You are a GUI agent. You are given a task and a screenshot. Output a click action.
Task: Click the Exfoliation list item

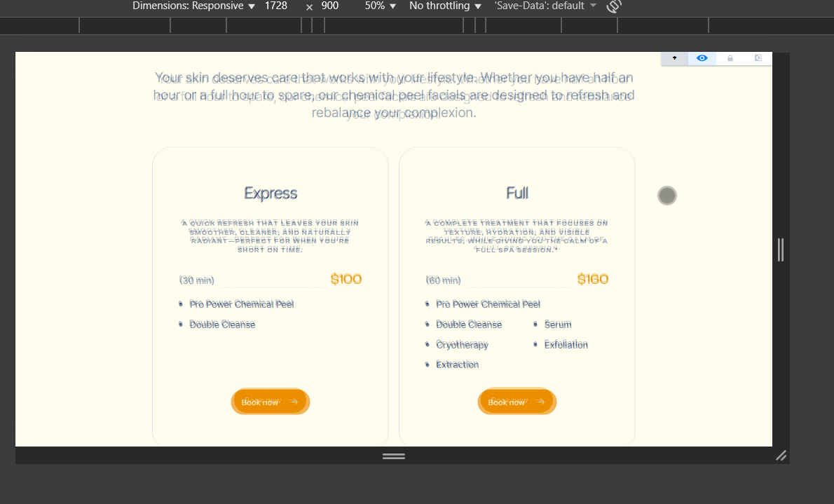(x=566, y=344)
